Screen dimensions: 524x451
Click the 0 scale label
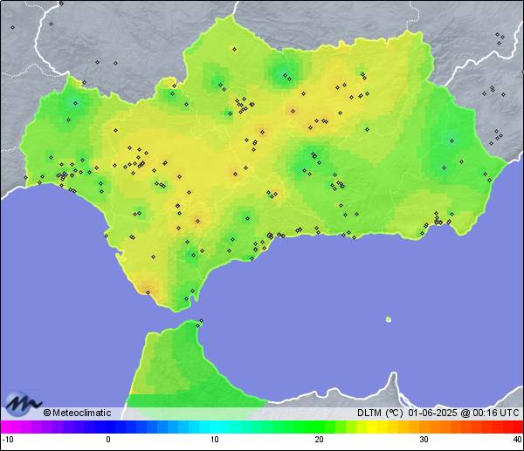pyautogui.click(x=108, y=440)
